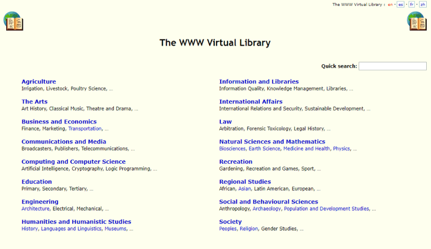Follow the Peoples link under Society

point(227,229)
